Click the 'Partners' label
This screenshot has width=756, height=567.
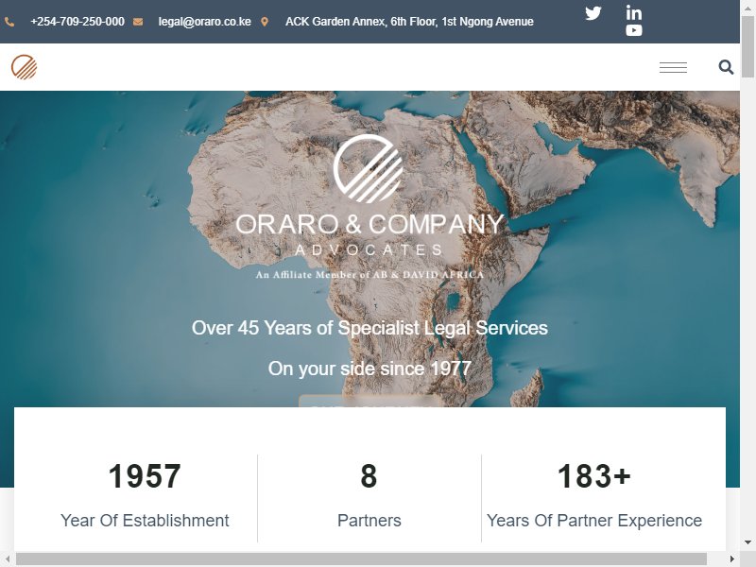(369, 521)
